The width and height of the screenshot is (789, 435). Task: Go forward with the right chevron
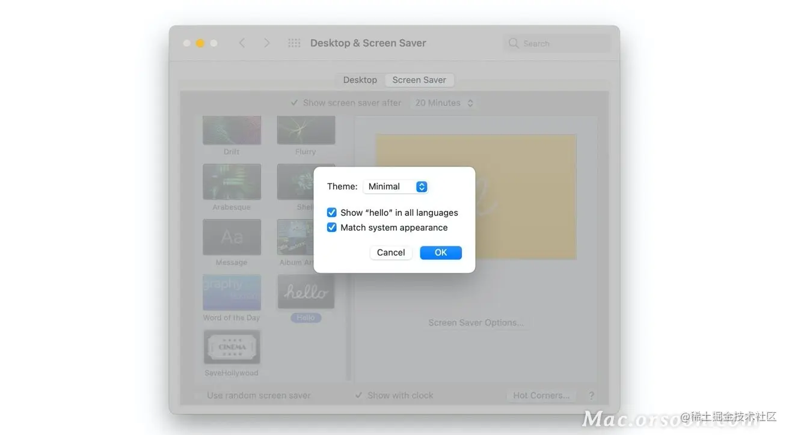pos(267,43)
